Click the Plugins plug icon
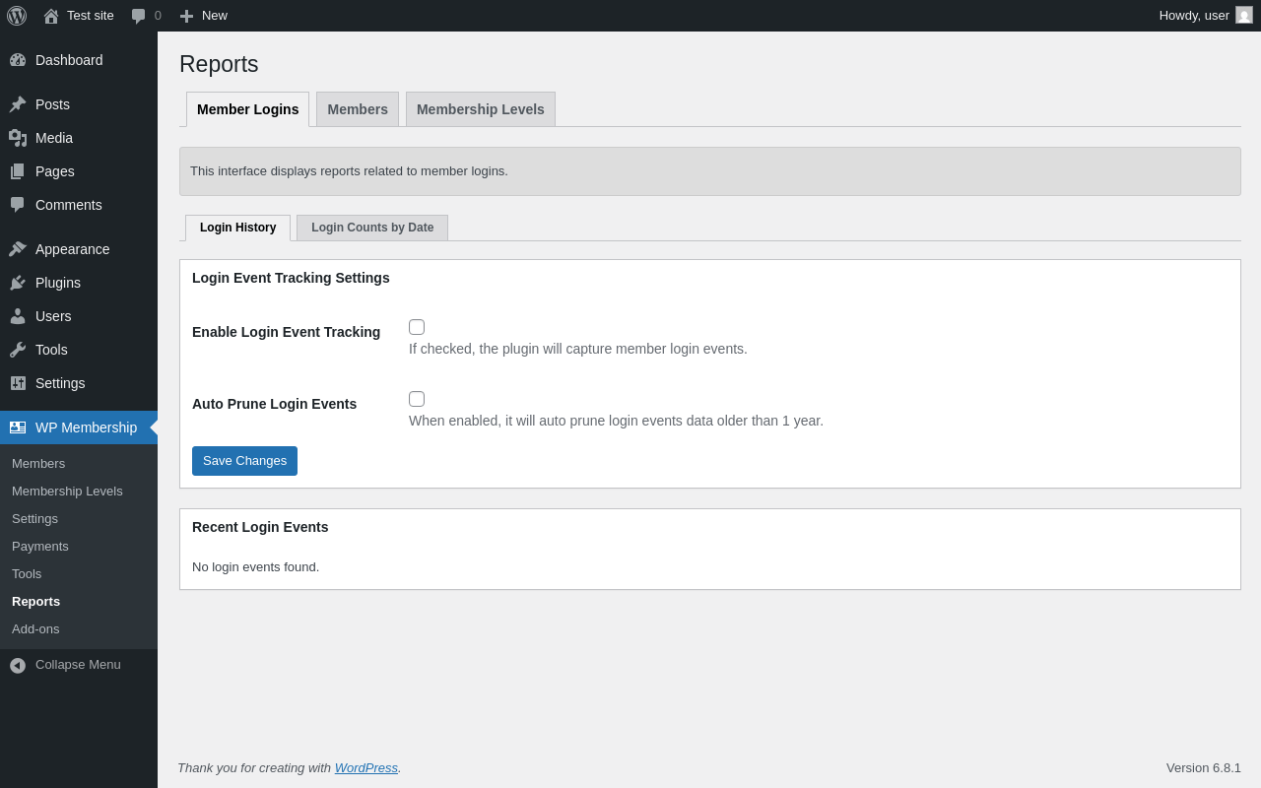 (18, 283)
